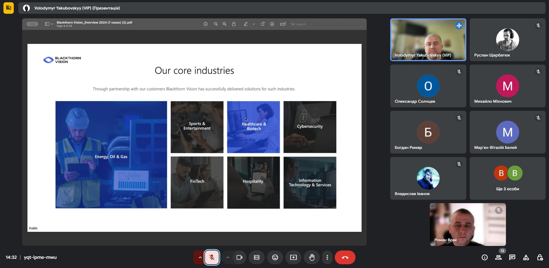Expand audio settings arrow beside microphone

[200, 257]
